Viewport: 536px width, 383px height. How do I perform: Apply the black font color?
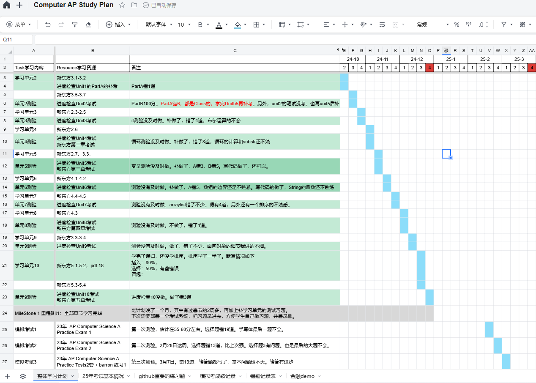tap(219, 25)
